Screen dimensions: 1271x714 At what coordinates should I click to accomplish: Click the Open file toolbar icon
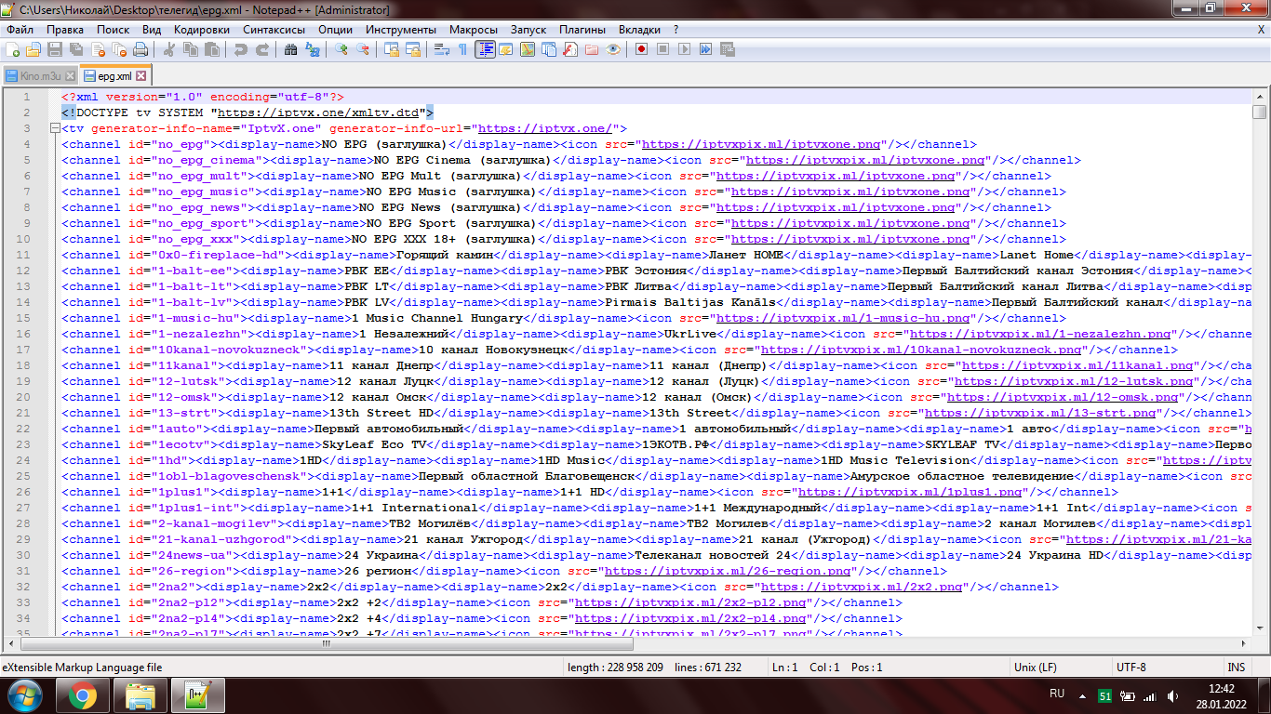click(33, 49)
